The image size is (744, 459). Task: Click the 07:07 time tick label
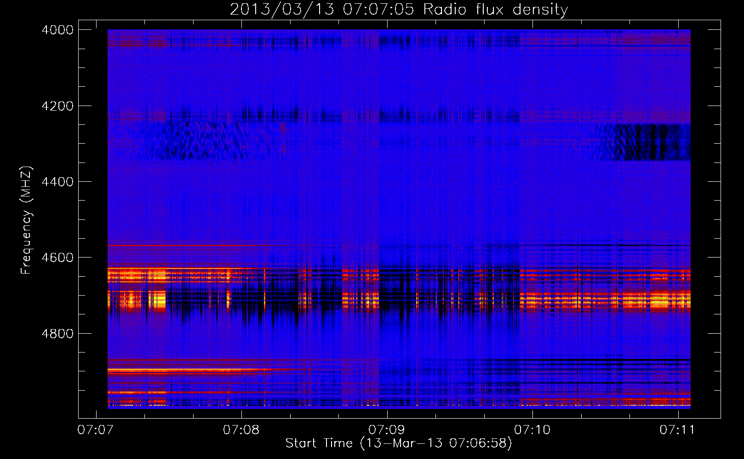[96, 430]
